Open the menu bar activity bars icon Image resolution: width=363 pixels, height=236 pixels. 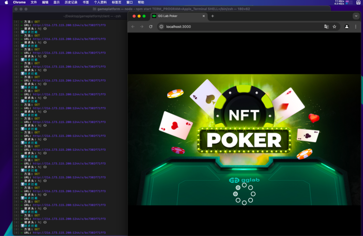[x=349, y=2]
